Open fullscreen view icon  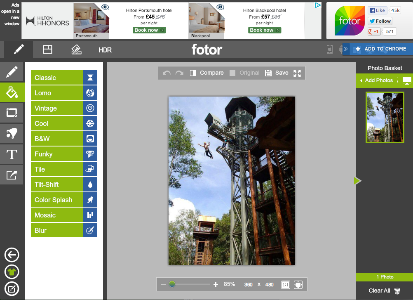pos(297,73)
